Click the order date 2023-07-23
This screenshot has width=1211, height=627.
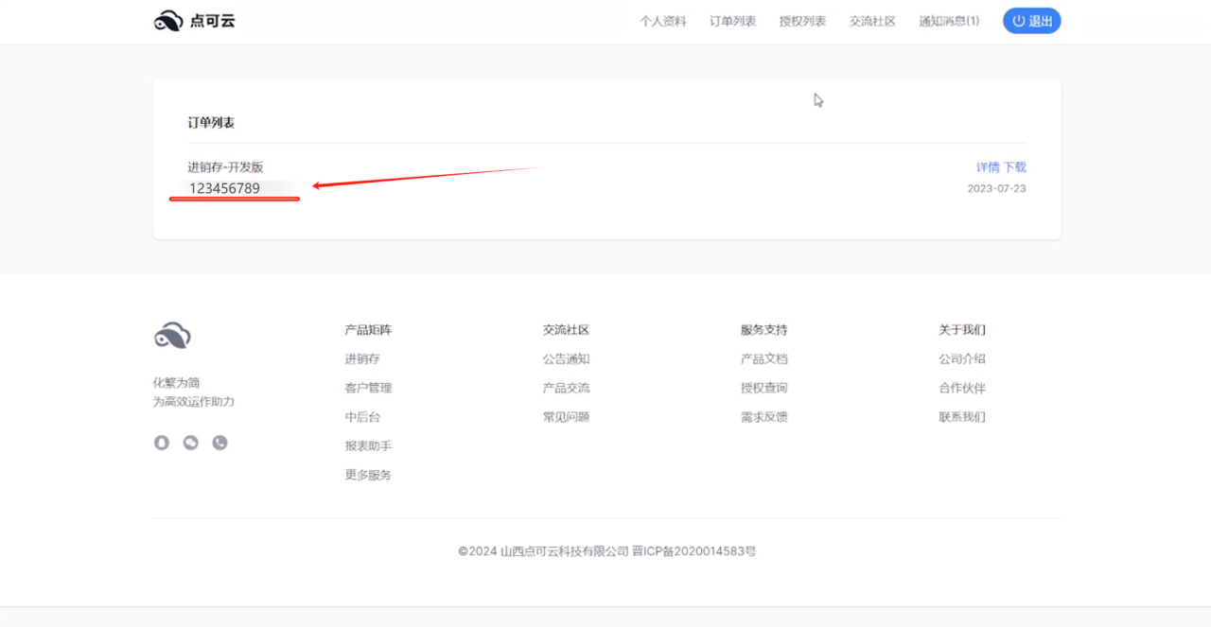[996, 188]
